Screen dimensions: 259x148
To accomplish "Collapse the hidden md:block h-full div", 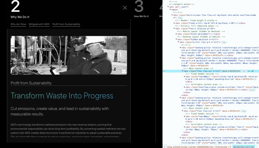I will [x=176, y=39].
